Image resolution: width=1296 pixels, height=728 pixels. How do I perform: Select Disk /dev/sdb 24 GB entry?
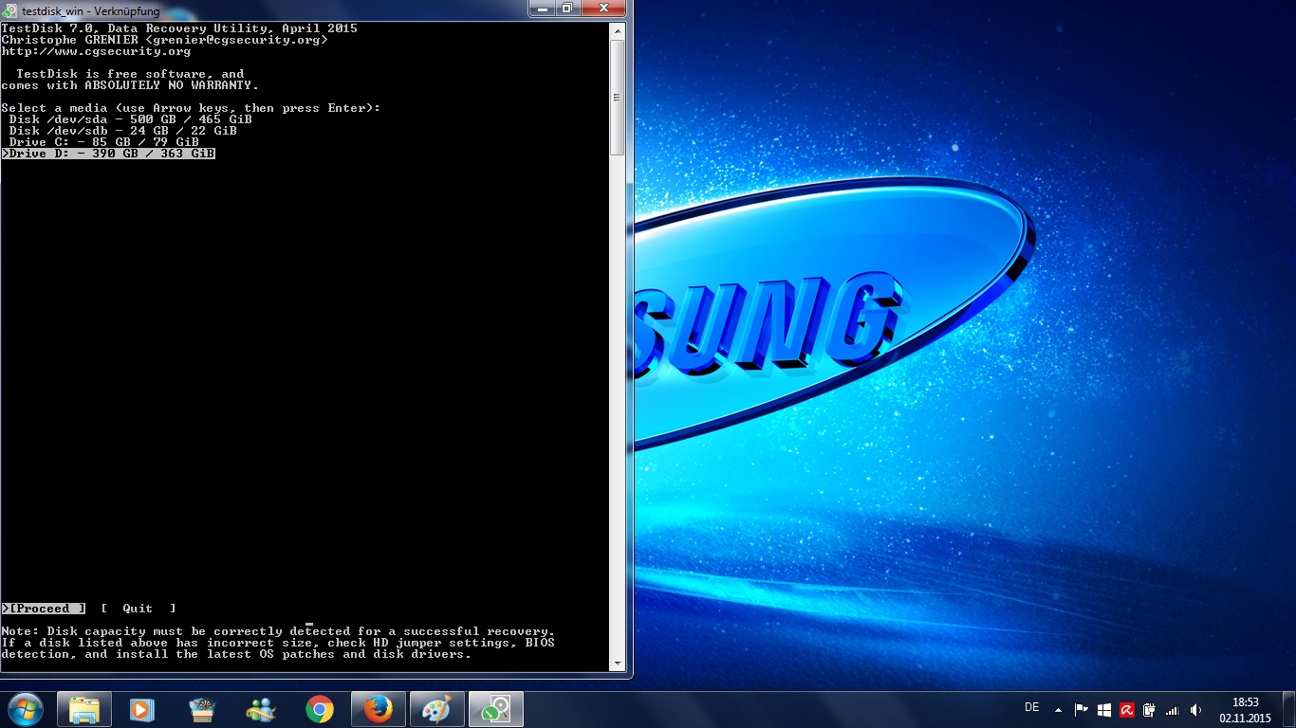pos(122,131)
